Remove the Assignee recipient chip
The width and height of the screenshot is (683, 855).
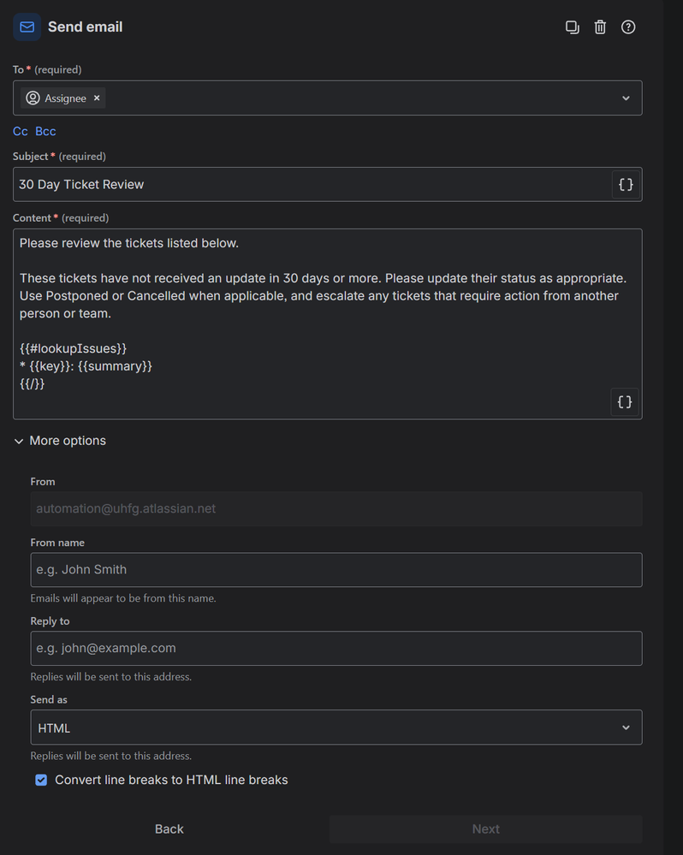click(x=97, y=98)
